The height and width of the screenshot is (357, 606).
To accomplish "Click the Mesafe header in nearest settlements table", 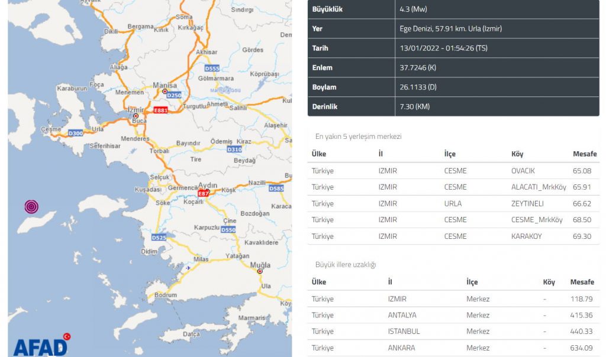I will coord(585,154).
